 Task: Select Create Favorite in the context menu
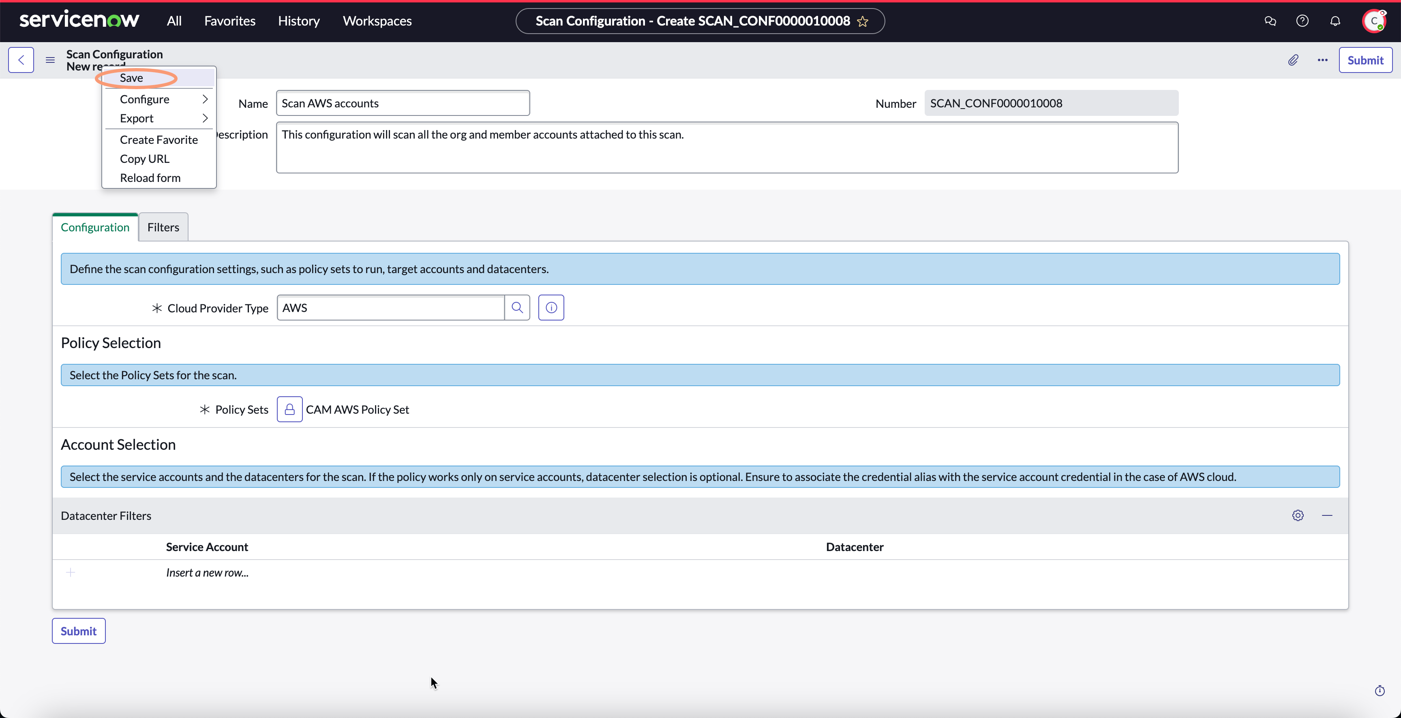click(159, 140)
